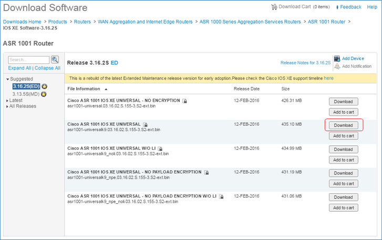Add UNIVERSAL W/O LI image to cart
Viewport: 382px width, 240px height.
pos(344,160)
